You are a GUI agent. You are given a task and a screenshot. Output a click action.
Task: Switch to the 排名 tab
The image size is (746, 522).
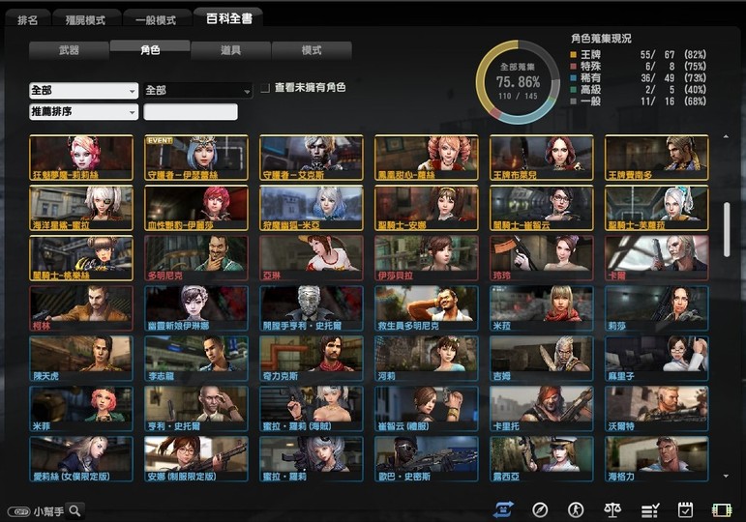(28, 19)
